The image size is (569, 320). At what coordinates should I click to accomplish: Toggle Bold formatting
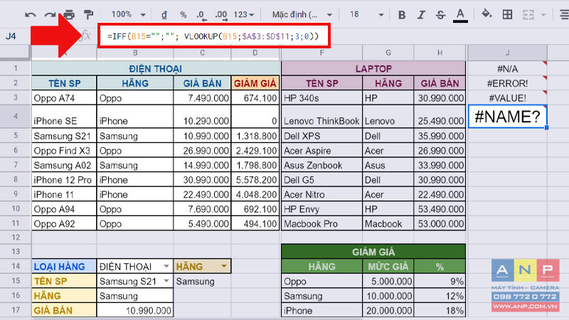[402, 15]
